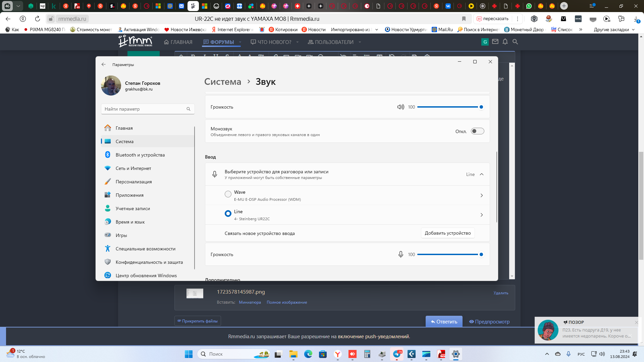Reload the browser page

click(38, 19)
